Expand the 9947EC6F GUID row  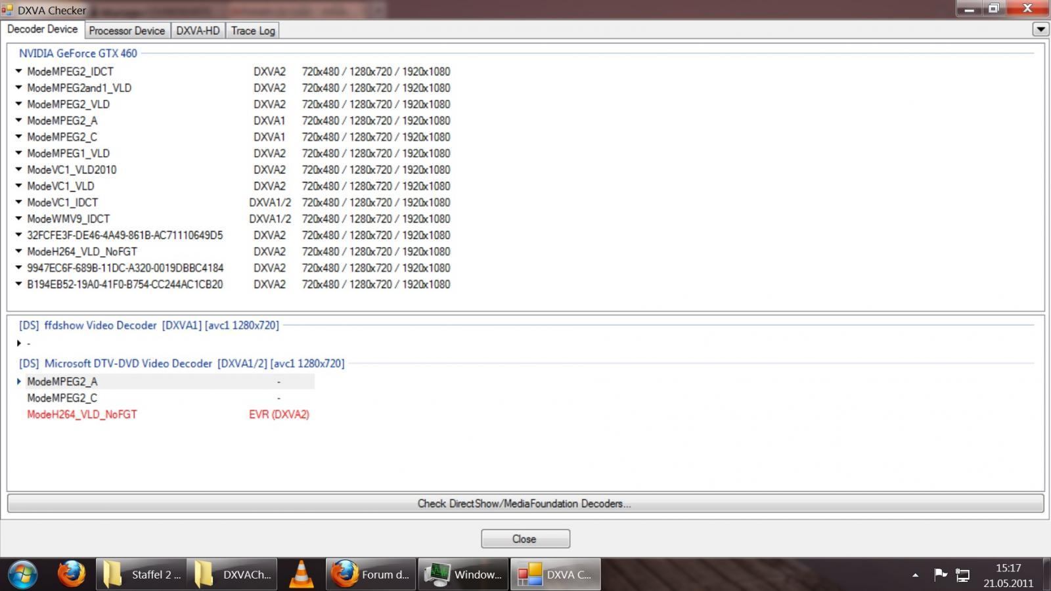[18, 268]
